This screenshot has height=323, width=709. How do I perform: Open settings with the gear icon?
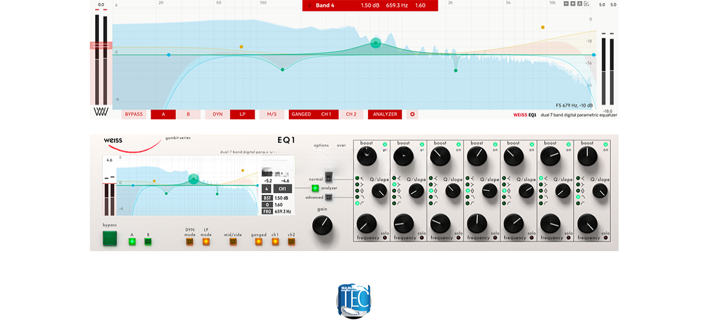click(412, 114)
